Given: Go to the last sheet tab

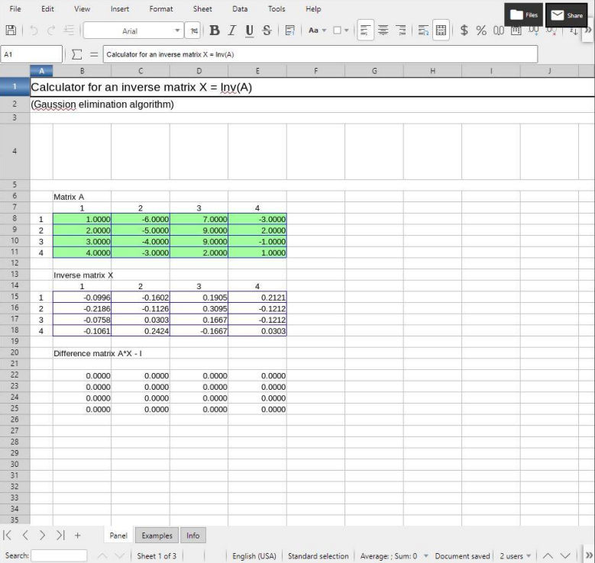Looking at the screenshot, I should click(x=60, y=536).
